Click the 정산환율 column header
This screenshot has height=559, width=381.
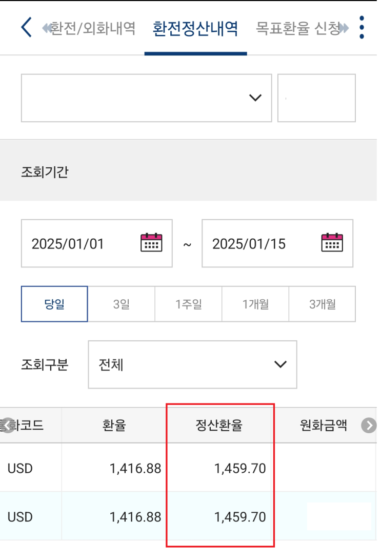coord(218,425)
